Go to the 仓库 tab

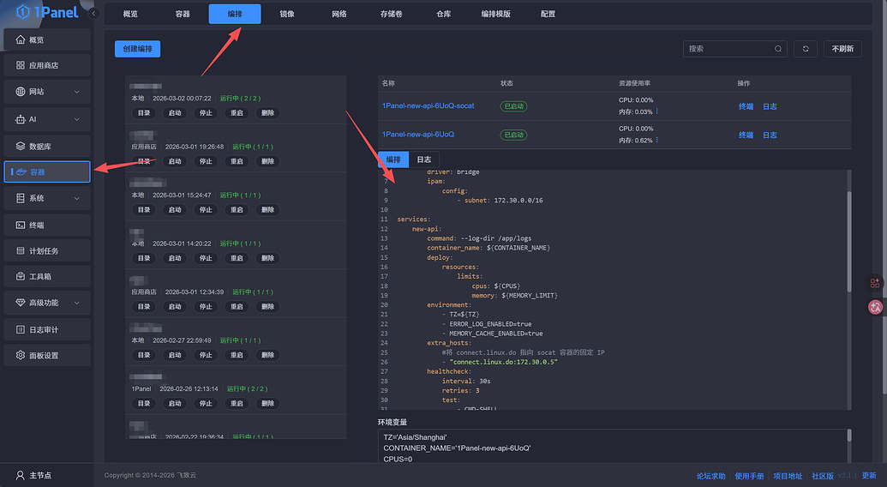pyautogui.click(x=444, y=14)
